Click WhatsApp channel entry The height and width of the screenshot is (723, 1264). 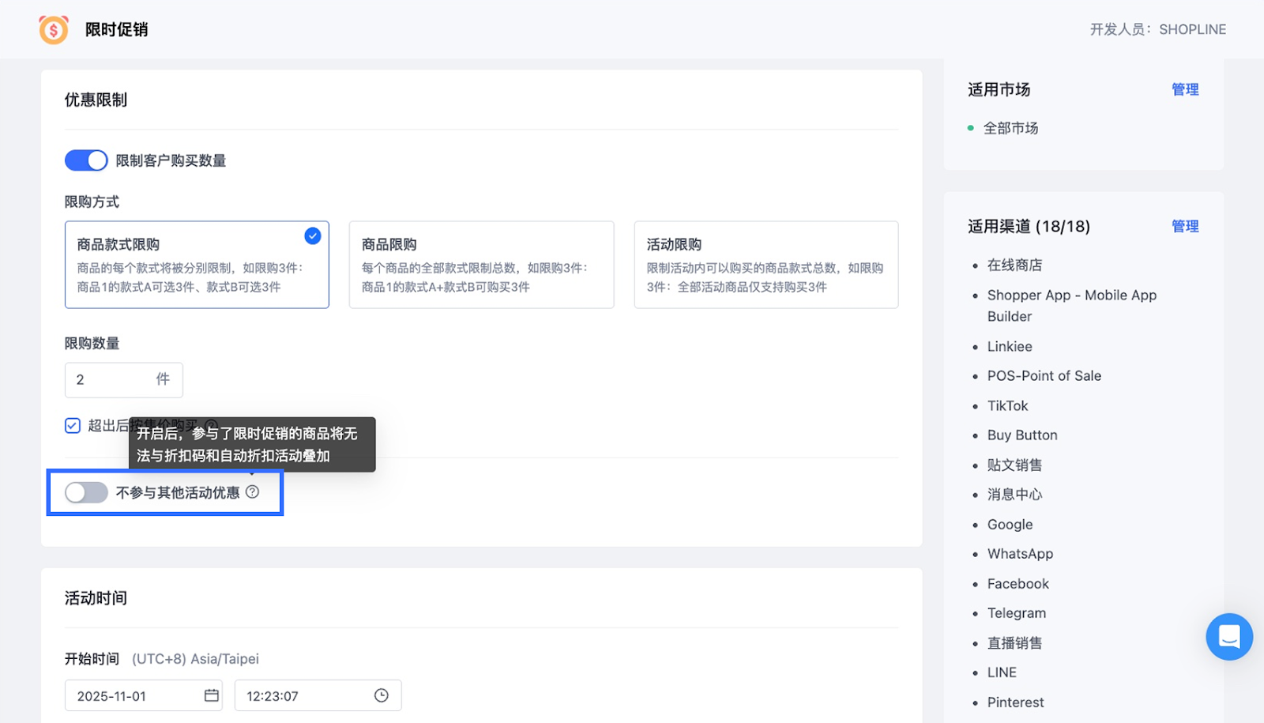click(x=1020, y=553)
